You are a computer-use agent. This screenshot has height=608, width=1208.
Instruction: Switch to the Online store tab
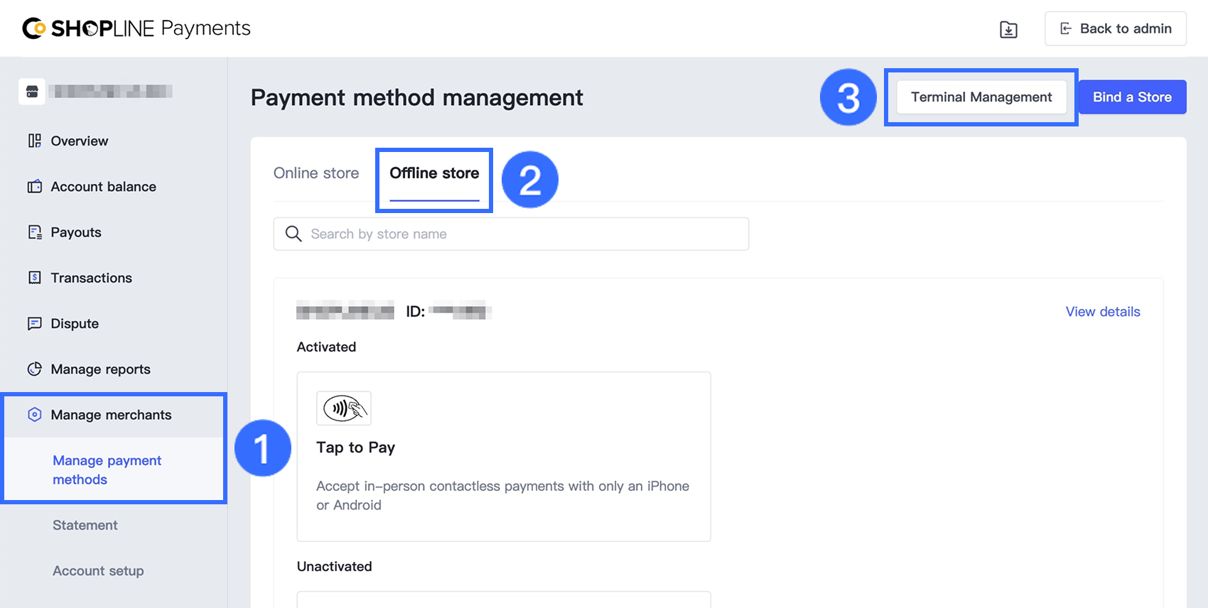(316, 173)
